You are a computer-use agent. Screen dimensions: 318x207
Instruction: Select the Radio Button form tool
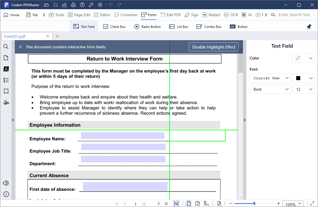pyautogui.click(x=147, y=27)
